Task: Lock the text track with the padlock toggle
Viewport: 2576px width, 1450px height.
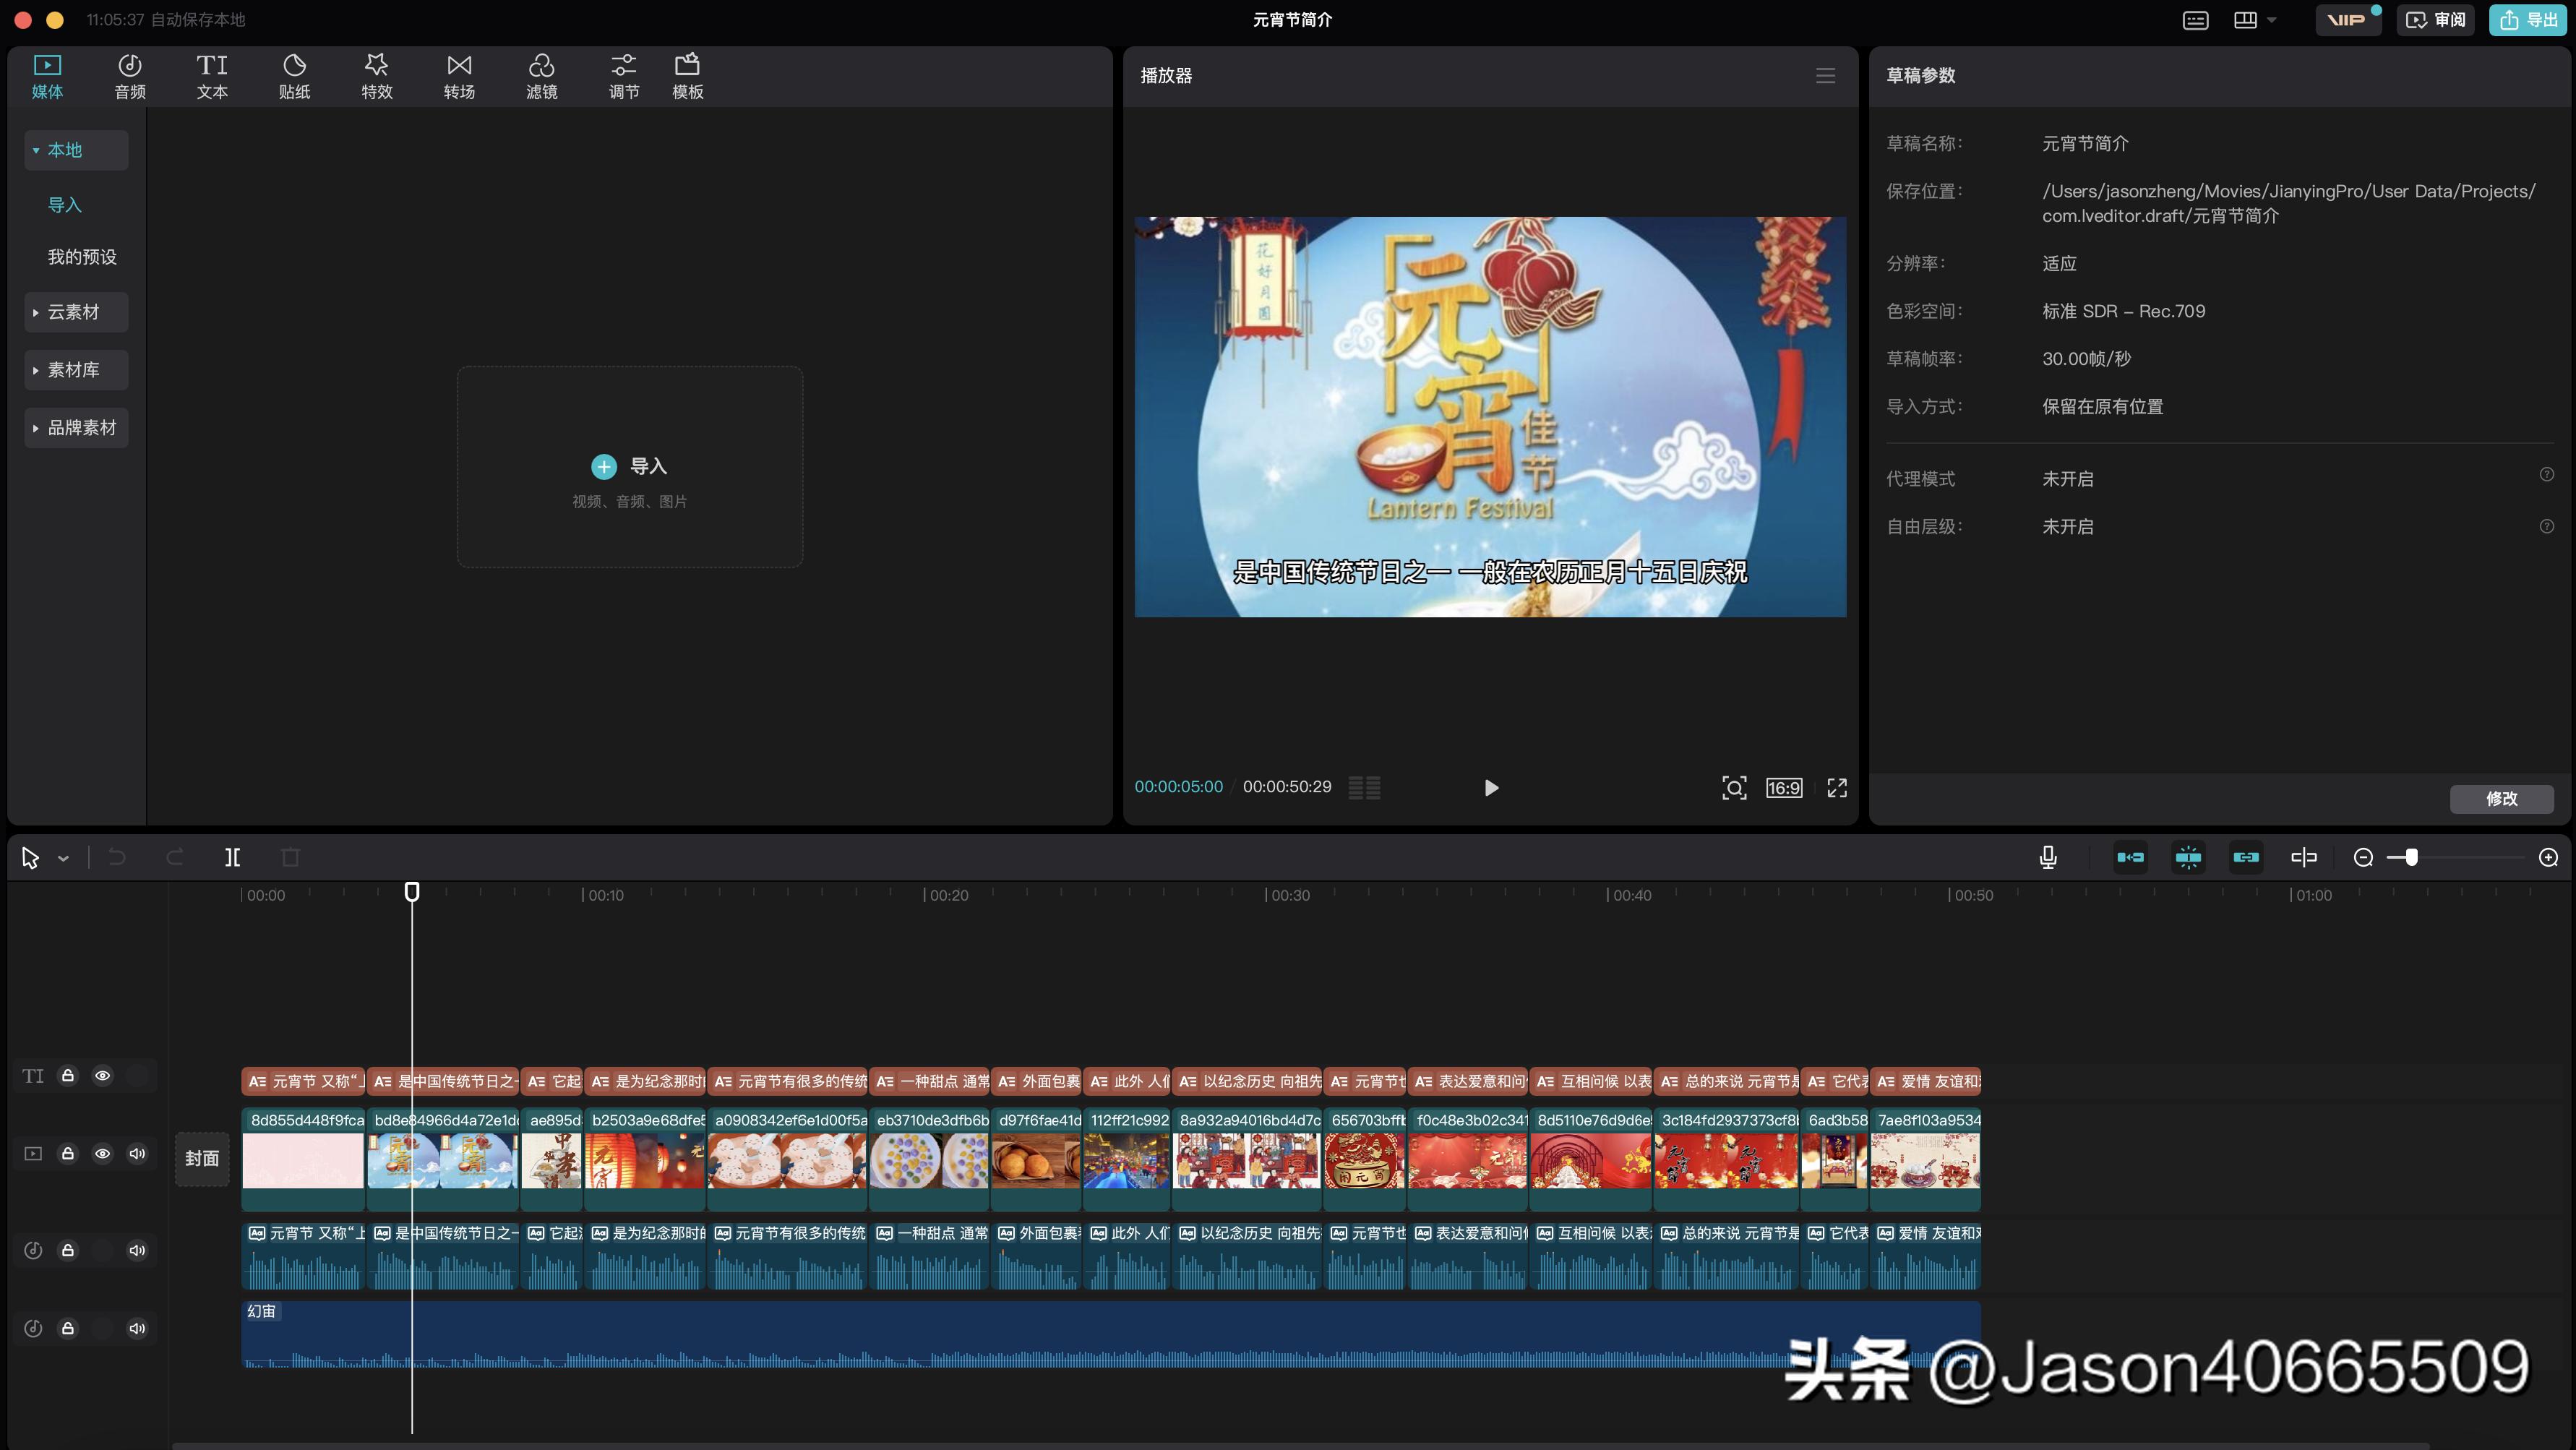Action: (x=68, y=1075)
